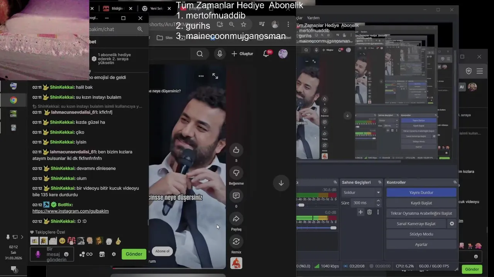
Task: Open chat settings gear next to Gönder
Action: click(x=114, y=254)
